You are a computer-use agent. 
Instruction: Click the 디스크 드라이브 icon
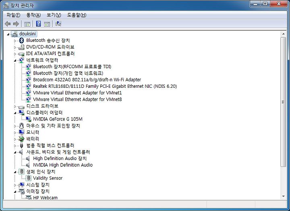pyautogui.click(x=22, y=107)
